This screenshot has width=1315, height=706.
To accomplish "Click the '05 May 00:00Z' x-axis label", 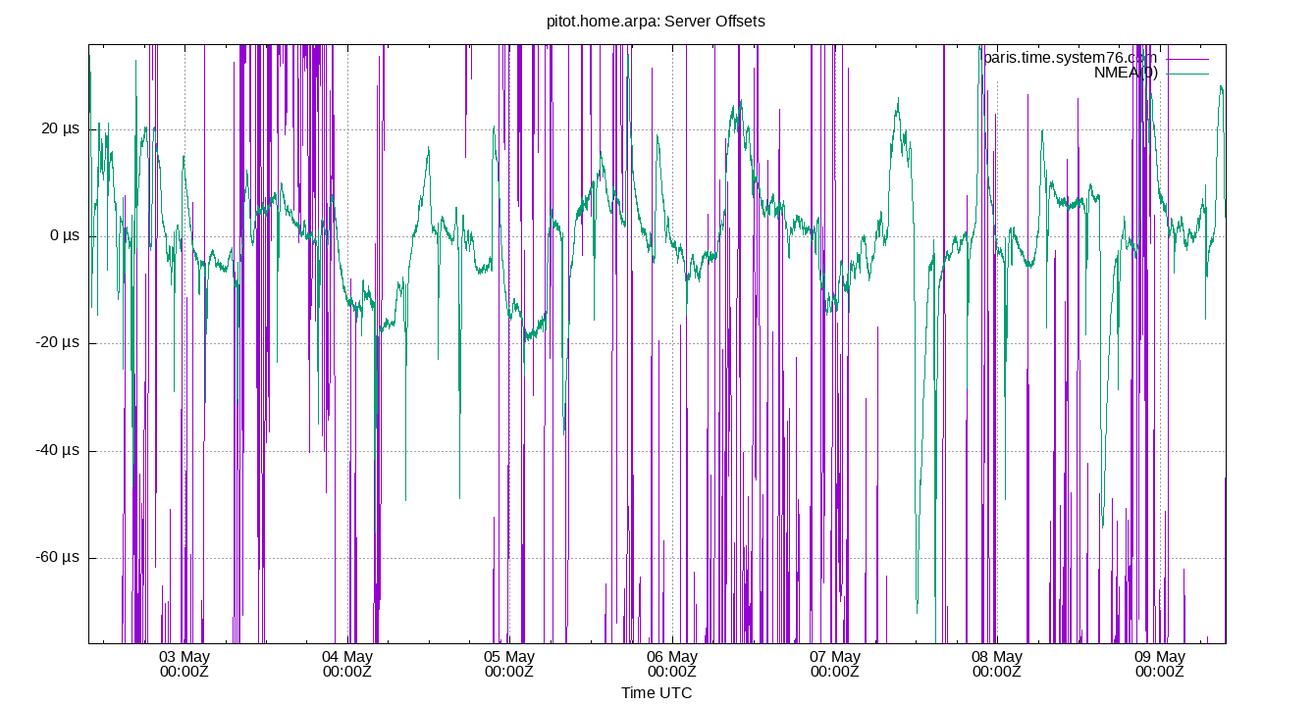I will tap(508, 664).
